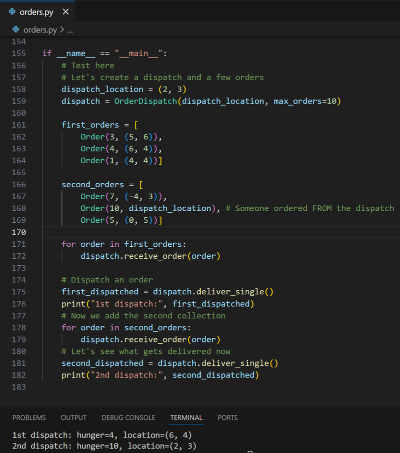
Task: Show the DEBUG CONSOLE tab
Action: click(128, 417)
